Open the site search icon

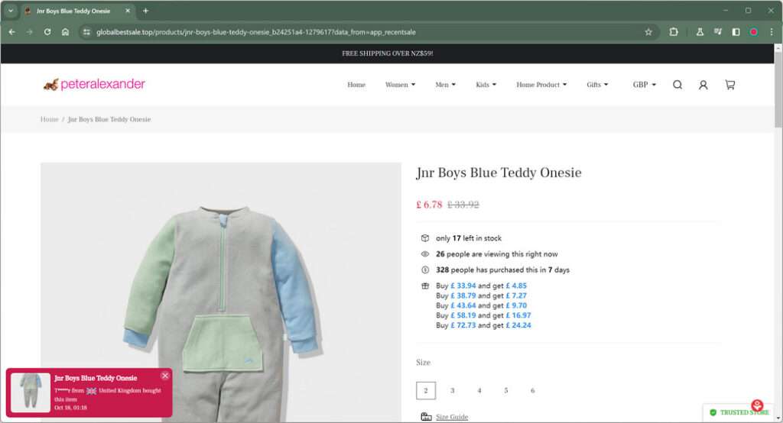[677, 85]
